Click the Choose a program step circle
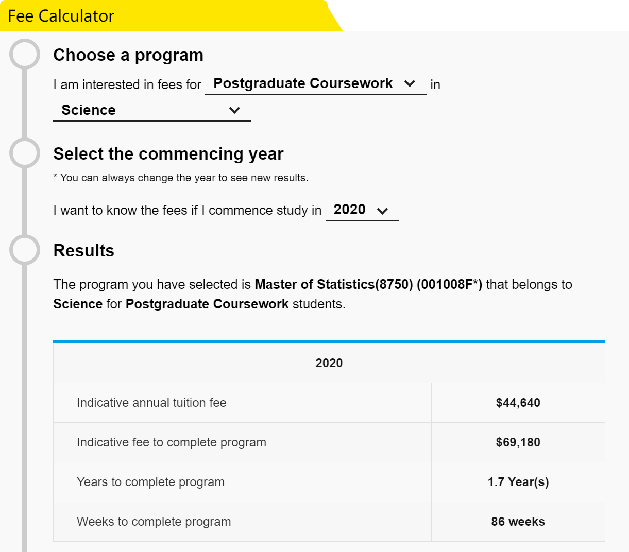The image size is (629, 552). [x=25, y=54]
